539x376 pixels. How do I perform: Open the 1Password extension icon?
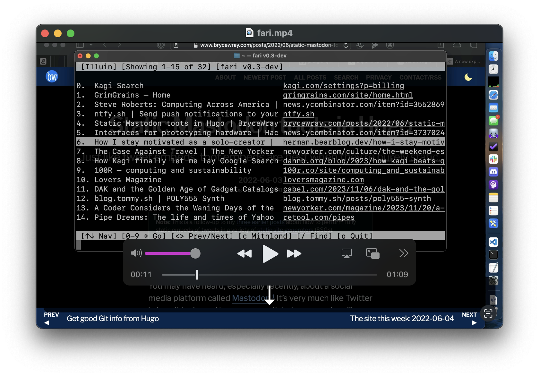tap(161, 45)
